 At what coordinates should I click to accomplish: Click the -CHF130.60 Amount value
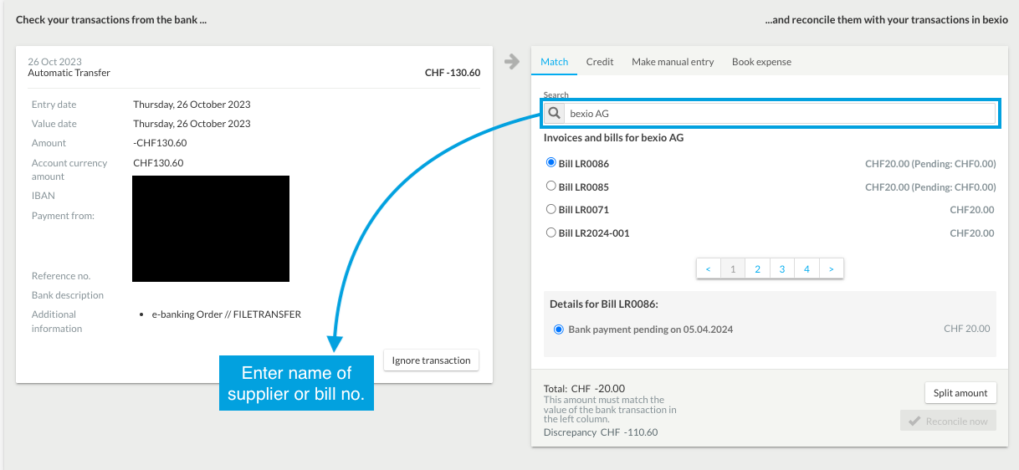coord(160,143)
